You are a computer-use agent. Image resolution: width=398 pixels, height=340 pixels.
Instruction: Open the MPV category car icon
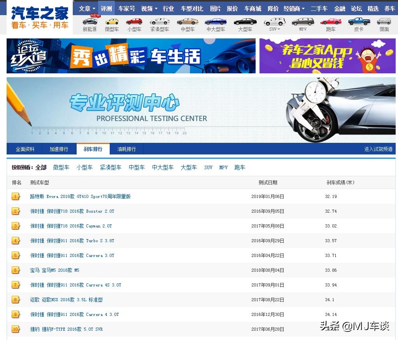point(303,21)
